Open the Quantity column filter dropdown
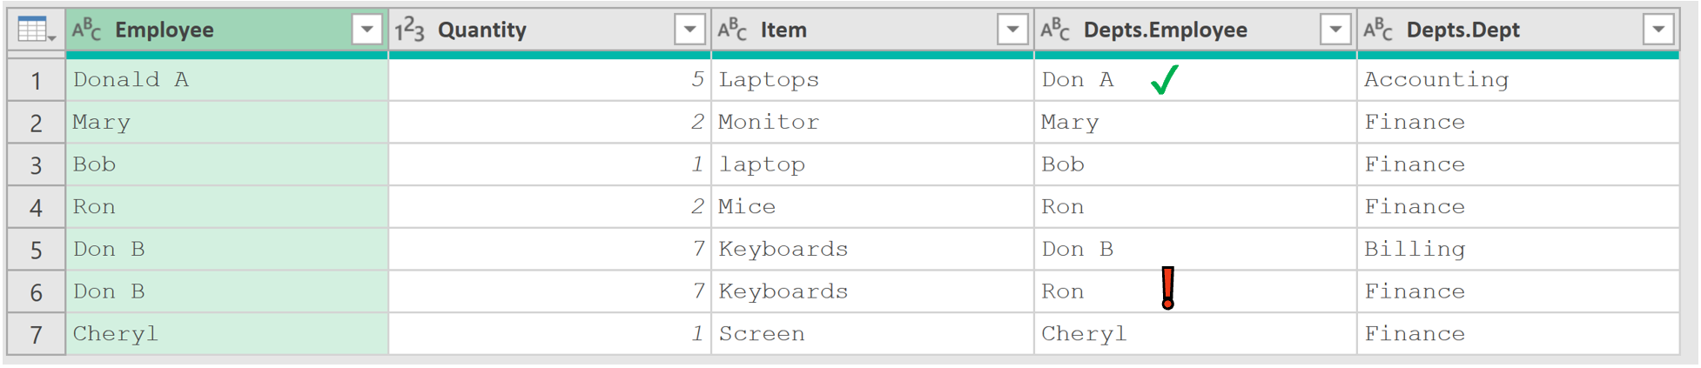The height and width of the screenshot is (368, 1701). [689, 30]
